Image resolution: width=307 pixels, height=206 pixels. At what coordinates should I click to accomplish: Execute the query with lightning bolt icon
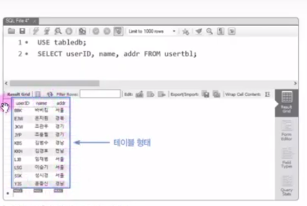coord(35,31)
